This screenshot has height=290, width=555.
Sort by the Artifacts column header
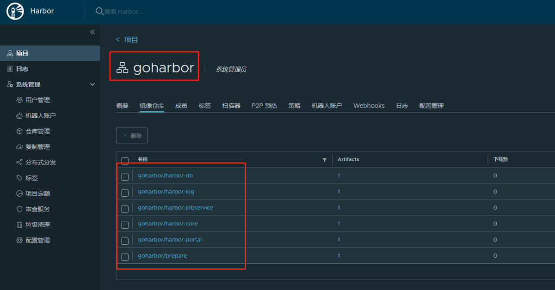pyautogui.click(x=348, y=159)
